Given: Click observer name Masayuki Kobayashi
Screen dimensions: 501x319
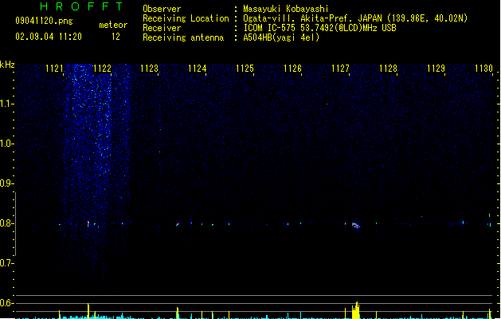Looking at the screenshot, I should pyautogui.click(x=286, y=9).
